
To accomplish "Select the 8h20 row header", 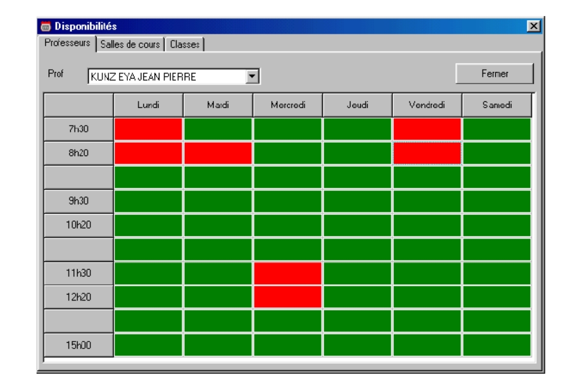I will (78, 153).
